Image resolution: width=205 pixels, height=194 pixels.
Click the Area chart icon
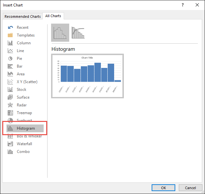coord(10,74)
